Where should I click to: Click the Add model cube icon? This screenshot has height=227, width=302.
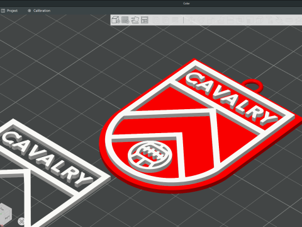(x=116, y=20)
